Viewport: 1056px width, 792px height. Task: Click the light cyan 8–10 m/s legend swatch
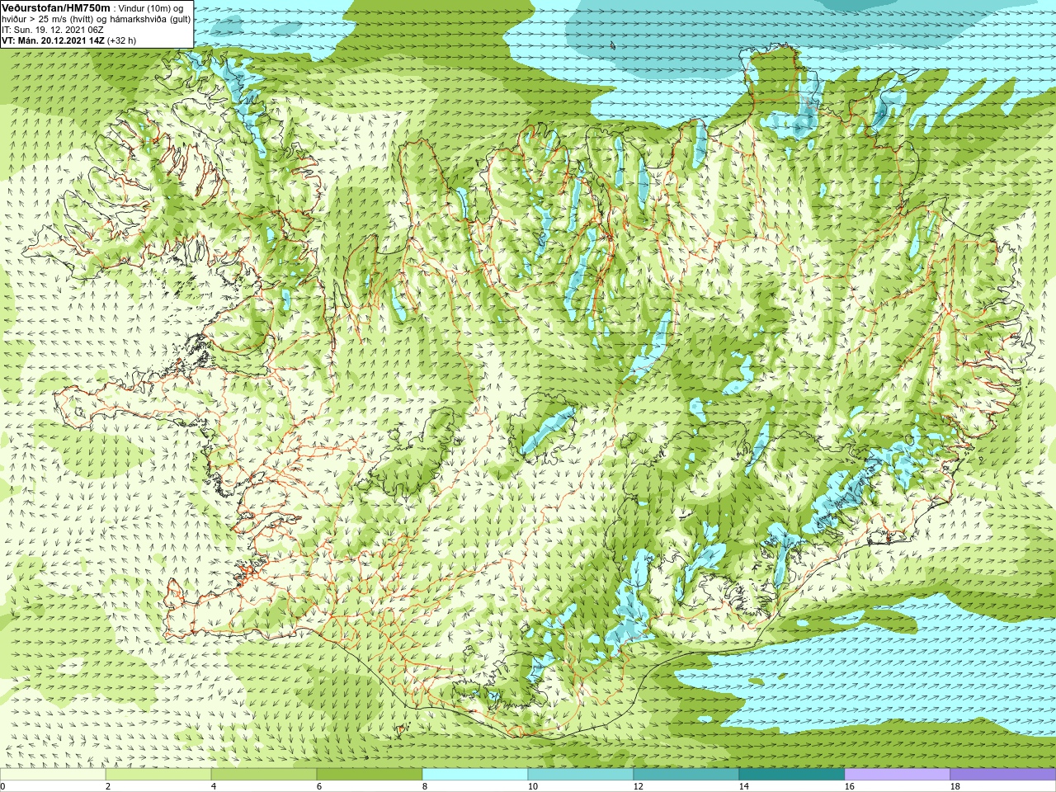pos(475,775)
